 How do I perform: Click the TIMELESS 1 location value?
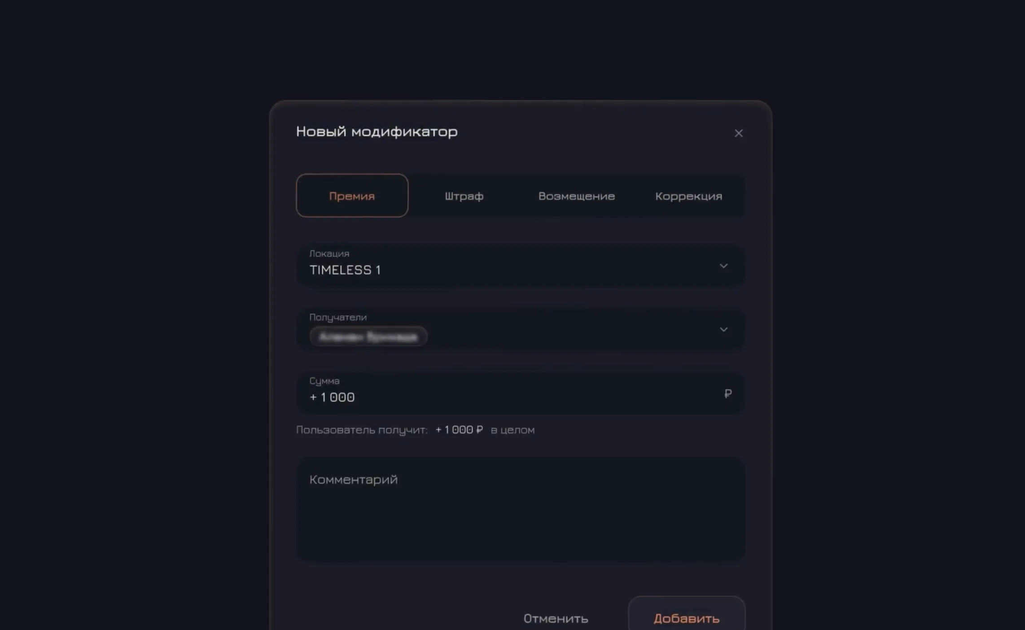point(345,270)
